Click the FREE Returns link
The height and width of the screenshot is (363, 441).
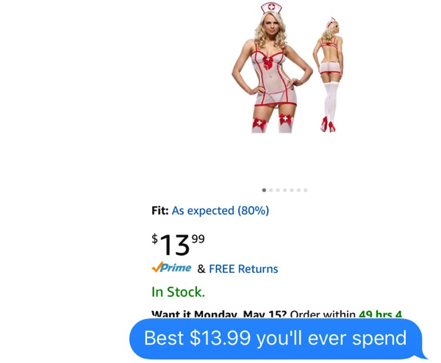(243, 268)
